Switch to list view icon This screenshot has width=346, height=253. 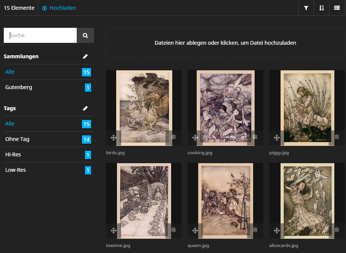tap(337, 8)
